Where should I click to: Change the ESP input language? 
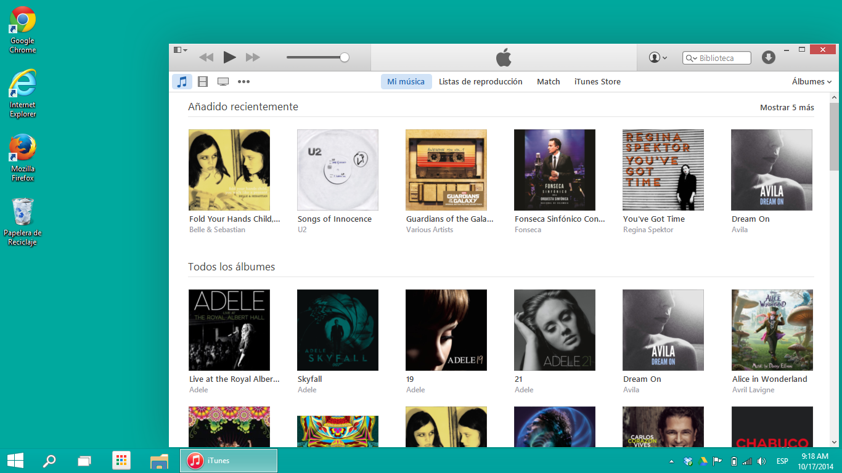[x=782, y=461]
